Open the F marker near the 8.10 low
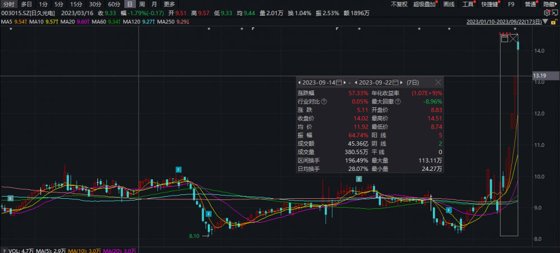Image resolution: width=560 pixels, height=253 pixels. coord(208,214)
